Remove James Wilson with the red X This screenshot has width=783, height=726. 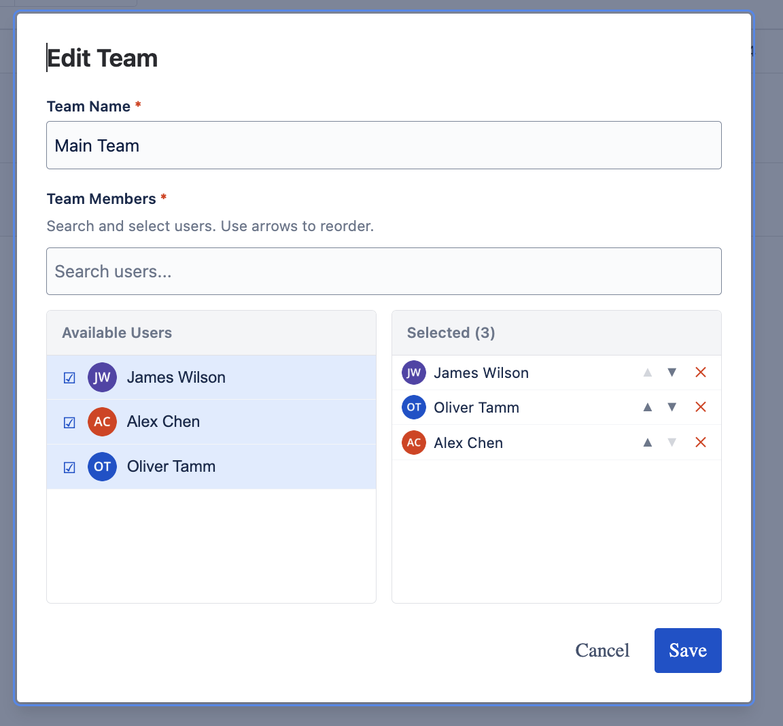[x=701, y=373]
